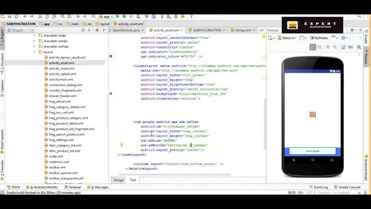
Task: Click the navigate Back arrow icon
Action: pos(78,16)
